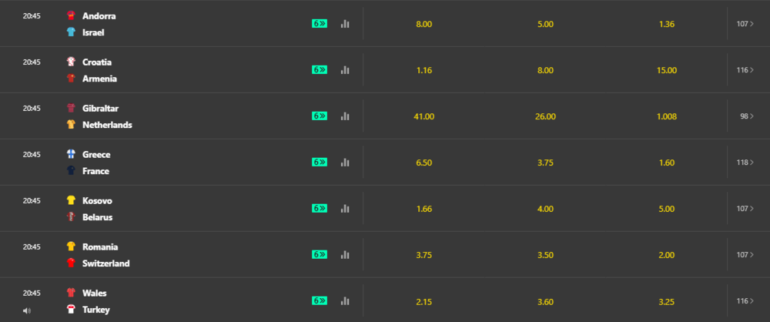Open statistics chart icon for Greece vs France
Image resolution: width=770 pixels, height=322 pixels.
pyautogui.click(x=345, y=163)
